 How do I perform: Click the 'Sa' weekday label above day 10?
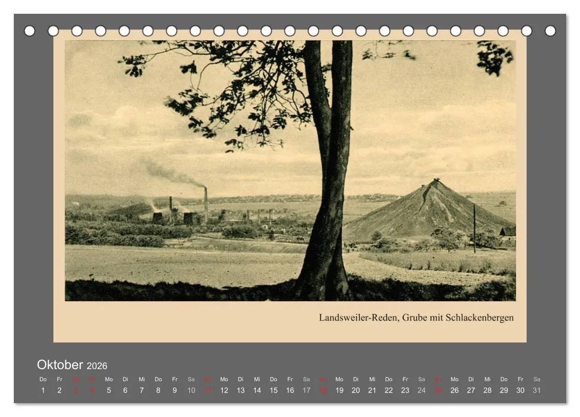pos(191,379)
